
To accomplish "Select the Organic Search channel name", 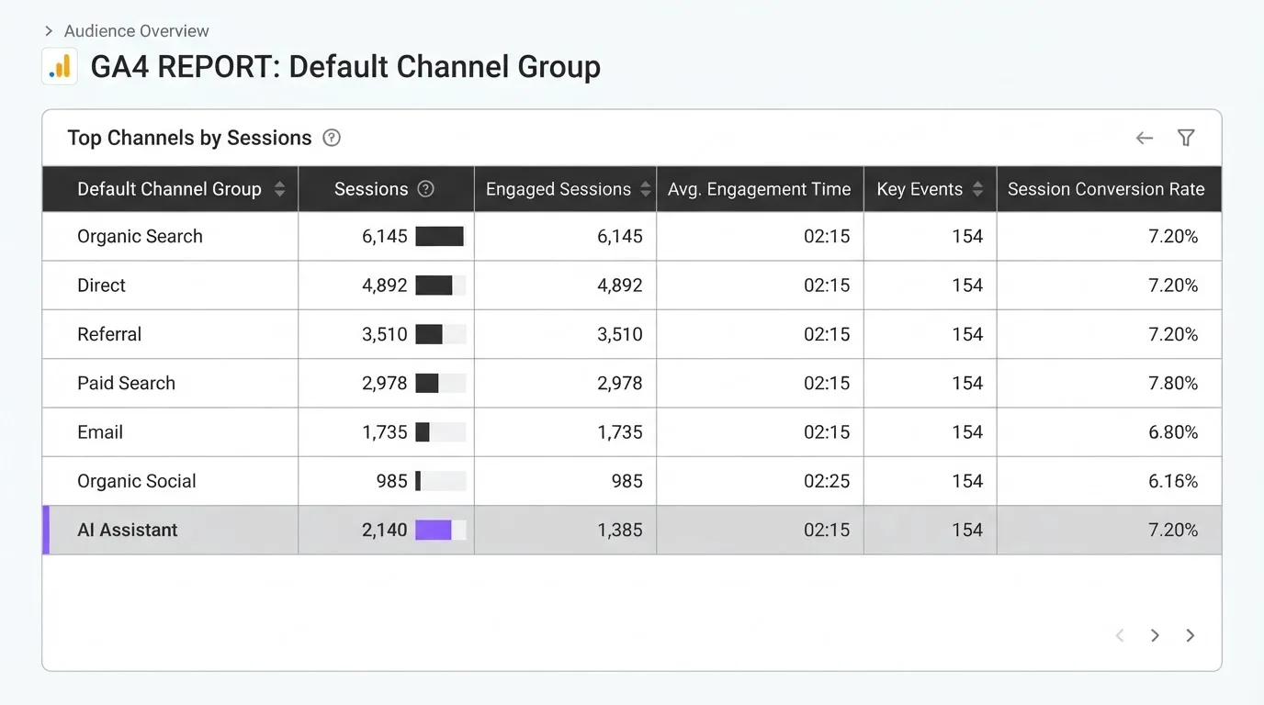I will click(140, 236).
